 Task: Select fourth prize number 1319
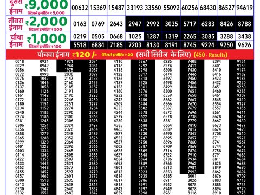[x=171, y=37]
